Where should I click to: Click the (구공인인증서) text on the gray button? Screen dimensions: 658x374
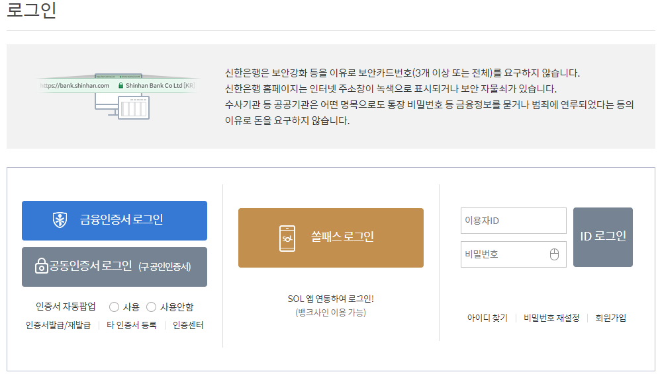point(164,267)
